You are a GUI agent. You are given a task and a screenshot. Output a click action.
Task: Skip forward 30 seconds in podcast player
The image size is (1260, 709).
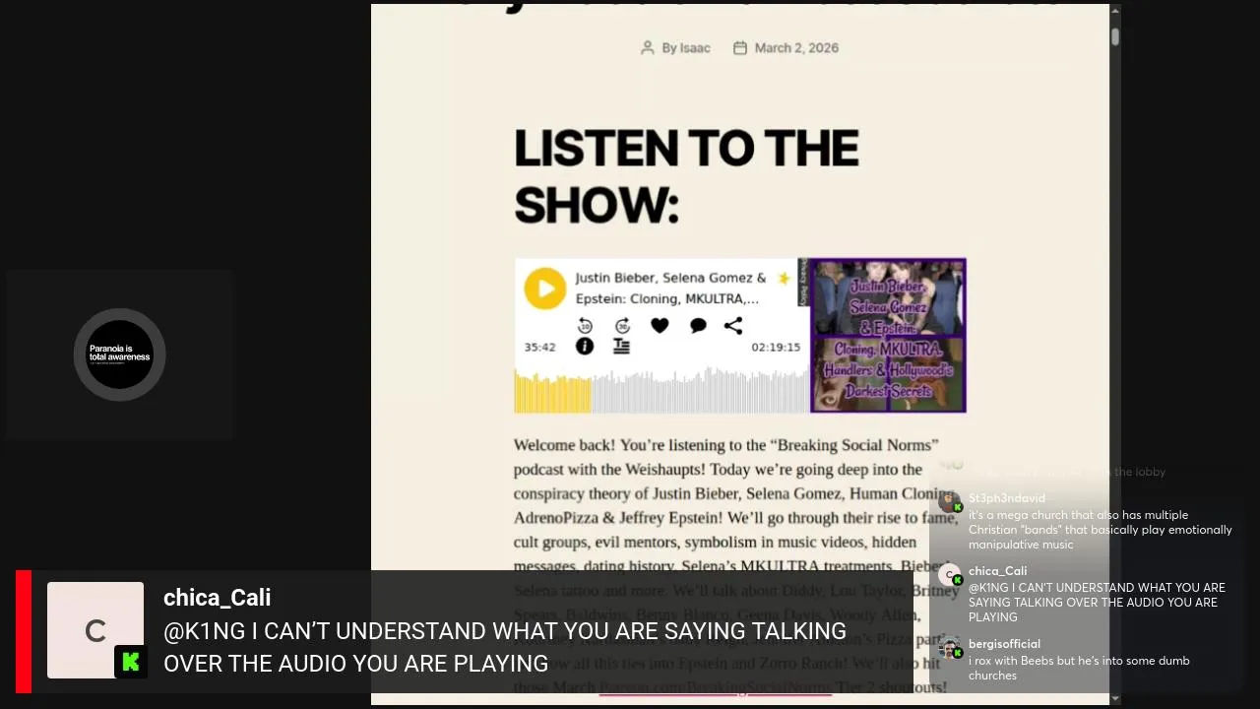tap(622, 326)
